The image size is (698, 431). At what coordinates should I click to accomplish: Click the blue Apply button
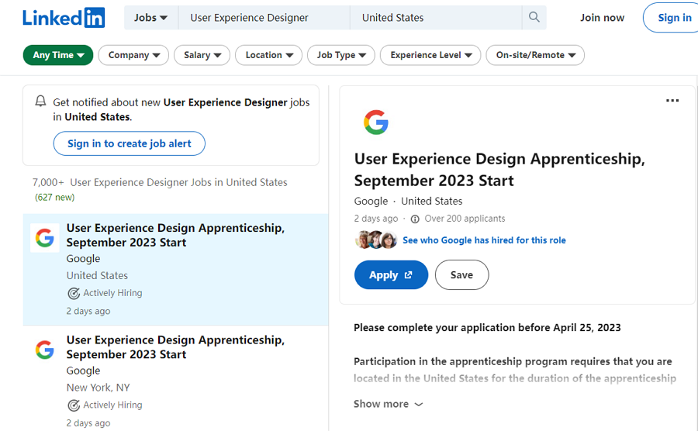[391, 275]
